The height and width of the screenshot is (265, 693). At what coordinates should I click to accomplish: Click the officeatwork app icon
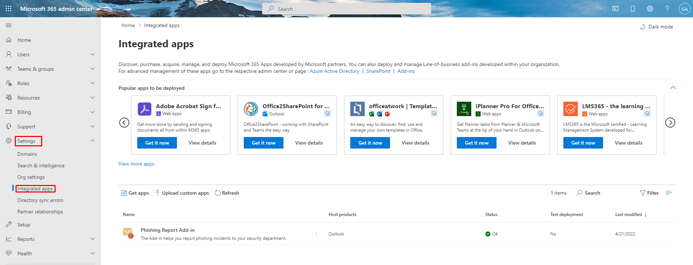[x=358, y=109]
